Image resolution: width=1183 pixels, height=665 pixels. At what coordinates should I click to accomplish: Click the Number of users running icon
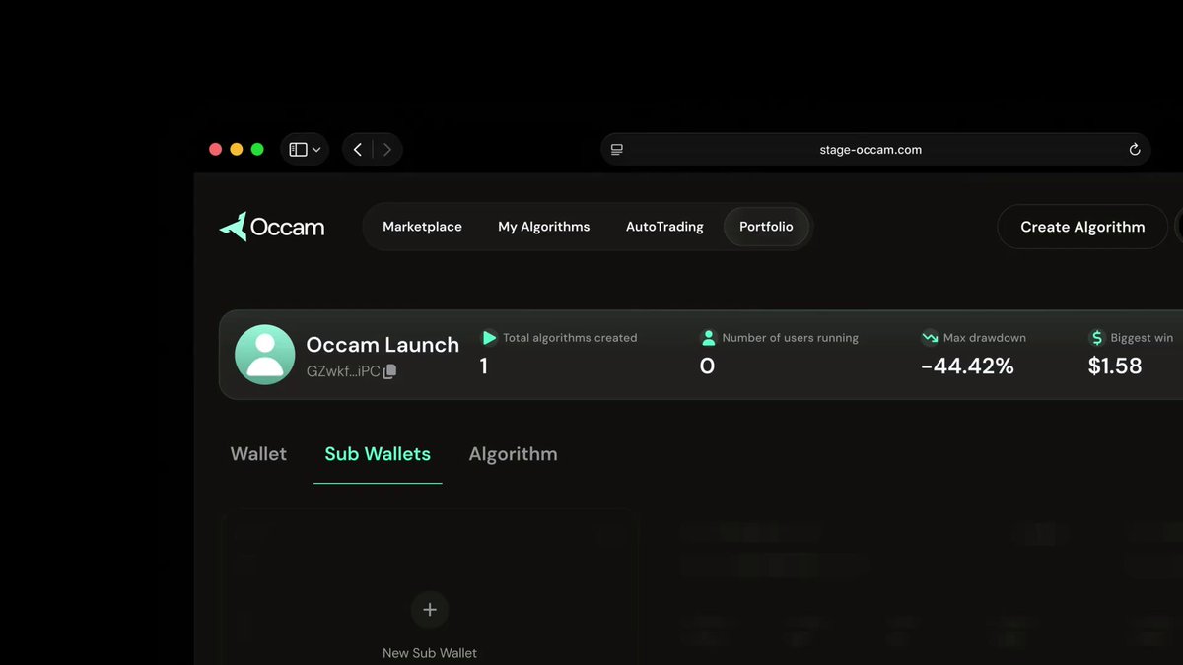coord(708,338)
